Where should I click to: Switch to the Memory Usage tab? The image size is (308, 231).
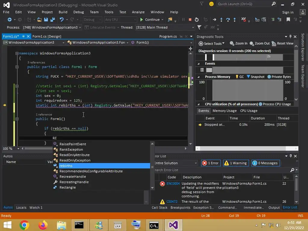tap(224, 111)
